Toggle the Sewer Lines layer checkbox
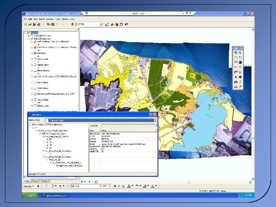The width and height of the screenshot is (276, 207). (x=35, y=82)
